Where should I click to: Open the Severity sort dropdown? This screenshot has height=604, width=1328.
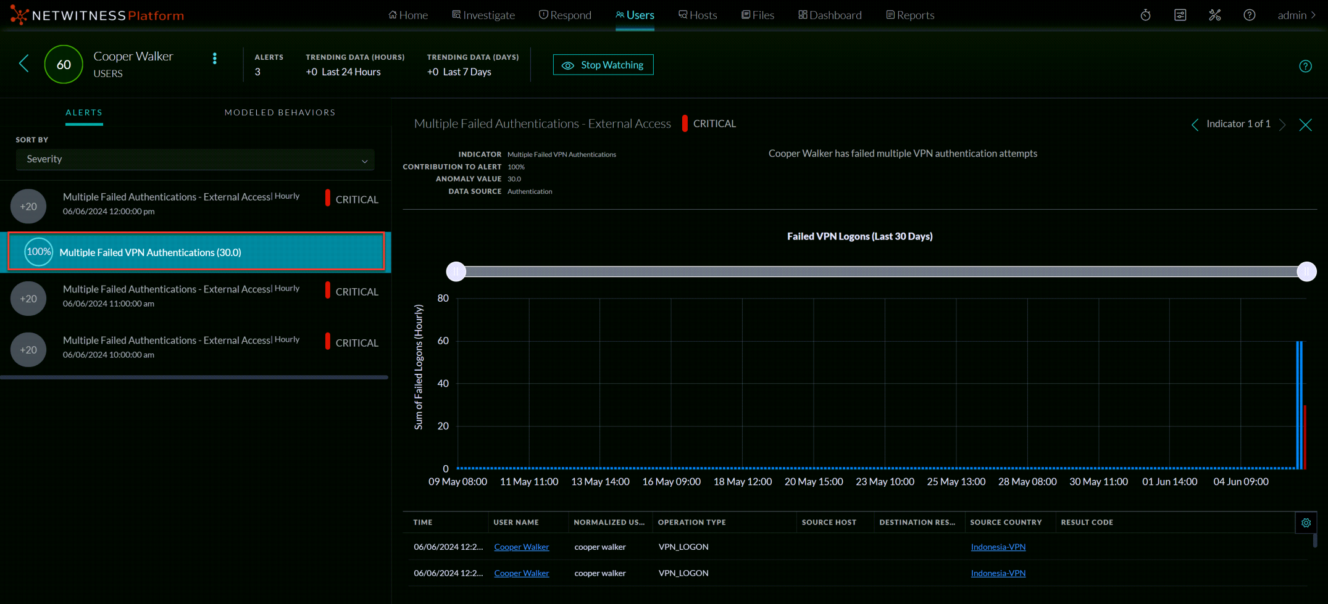[194, 159]
